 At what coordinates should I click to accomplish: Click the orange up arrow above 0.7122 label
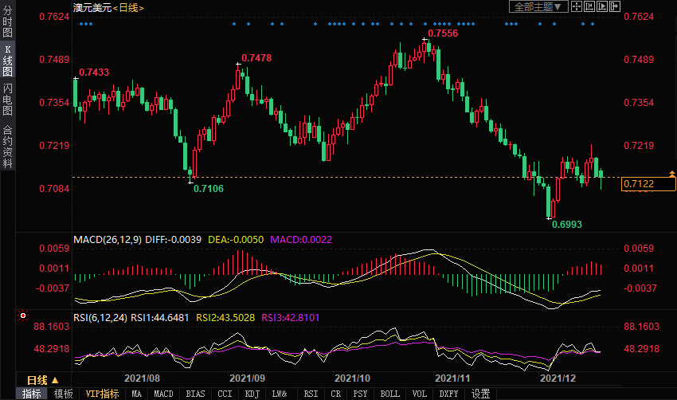(672, 174)
